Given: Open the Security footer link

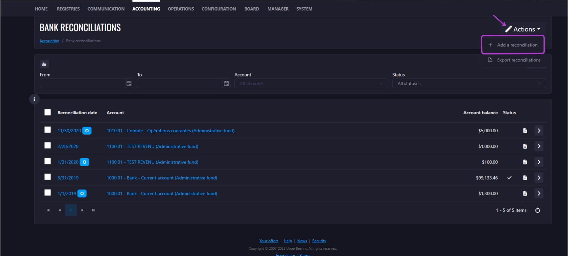Looking at the screenshot, I should click(x=319, y=241).
